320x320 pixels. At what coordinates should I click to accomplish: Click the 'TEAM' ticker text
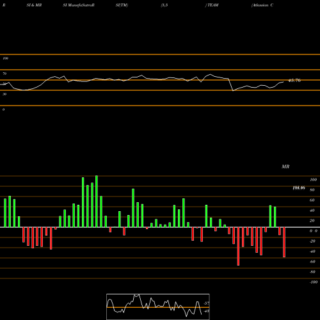click(x=212, y=5)
